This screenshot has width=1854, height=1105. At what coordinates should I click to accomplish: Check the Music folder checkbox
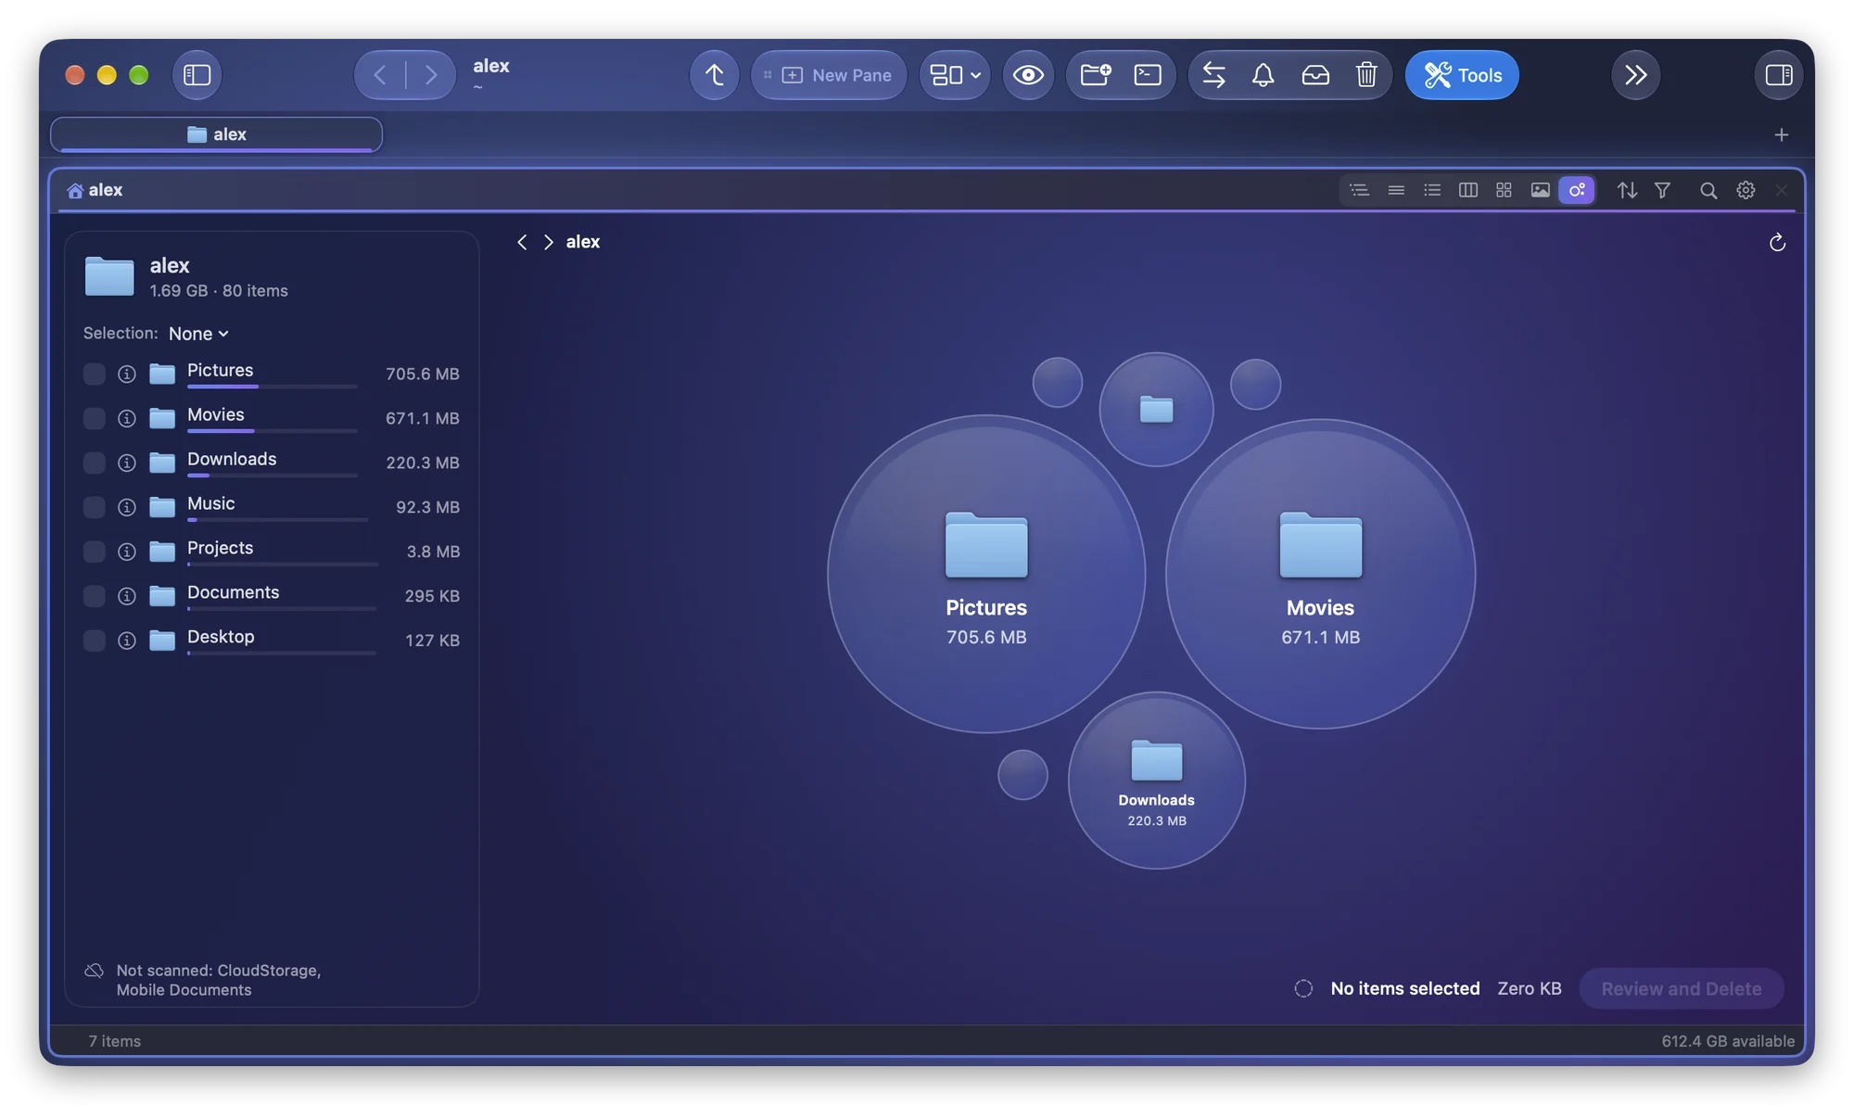pyautogui.click(x=94, y=507)
